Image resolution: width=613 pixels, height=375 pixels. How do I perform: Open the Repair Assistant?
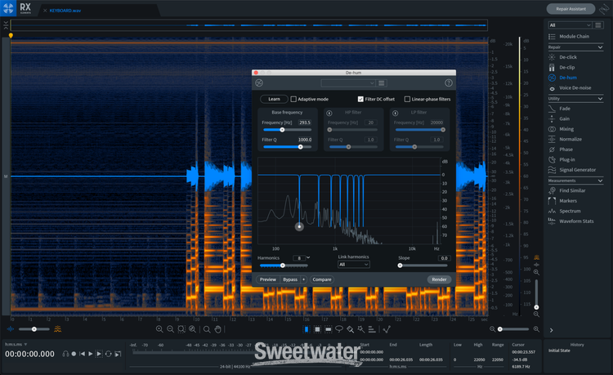pos(570,9)
